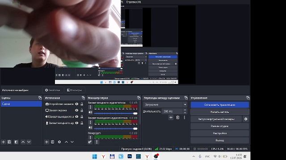Add a new scene with plus icon in Сцены
The width and height of the screenshot is (286, 160).
[x=3, y=142]
